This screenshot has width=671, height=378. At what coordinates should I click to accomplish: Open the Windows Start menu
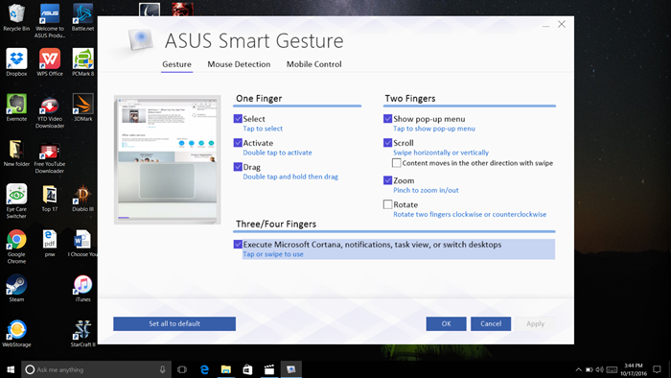(11, 369)
